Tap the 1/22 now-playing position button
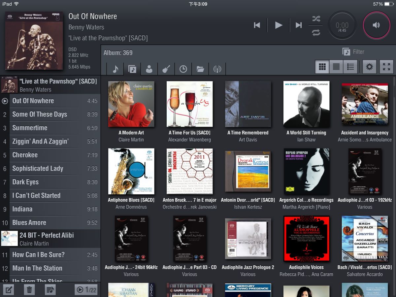The image size is (396, 297). coord(86,290)
